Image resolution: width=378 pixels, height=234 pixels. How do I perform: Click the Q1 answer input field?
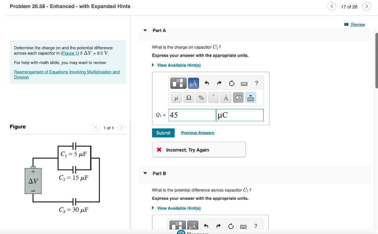click(192, 115)
